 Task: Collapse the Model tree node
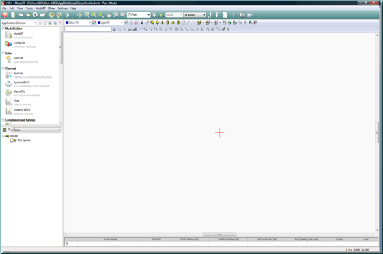click(3, 136)
